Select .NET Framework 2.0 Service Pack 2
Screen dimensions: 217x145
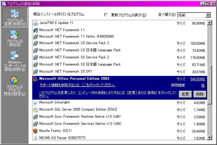tap(120, 43)
